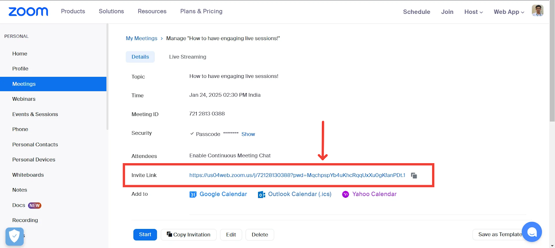Click the copy icon beside the invite link
This screenshot has width=555, height=248.
point(414,176)
